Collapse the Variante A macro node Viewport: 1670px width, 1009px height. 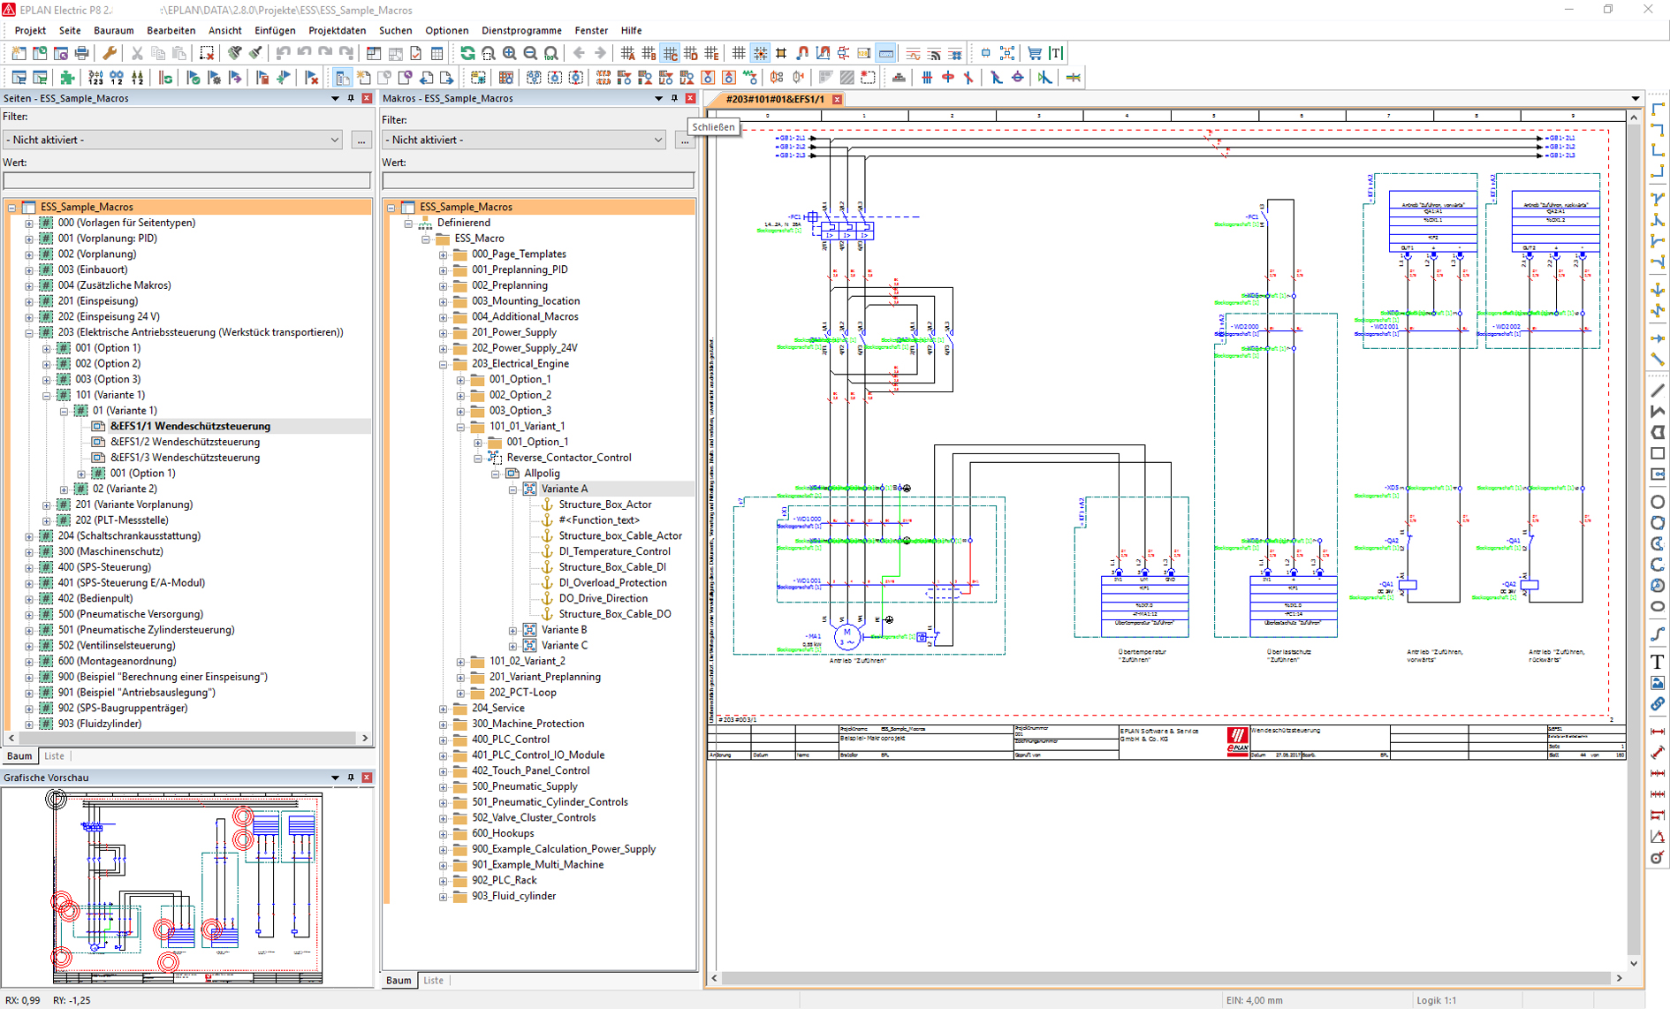coord(513,489)
